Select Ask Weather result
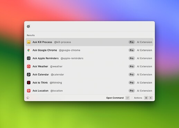179x128 pixels. tap(89, 66)
